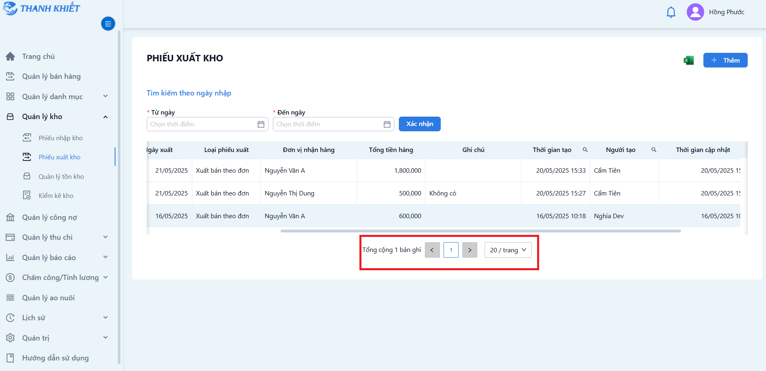The height and width of the screenshot is (371, 766).
Task: Expand Quản lý báo cáo chevron
Action: (106, 257)
